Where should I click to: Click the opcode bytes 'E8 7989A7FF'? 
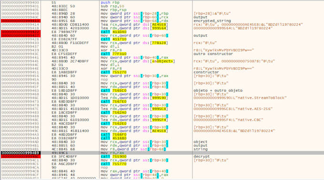click(x=64, y=32)
